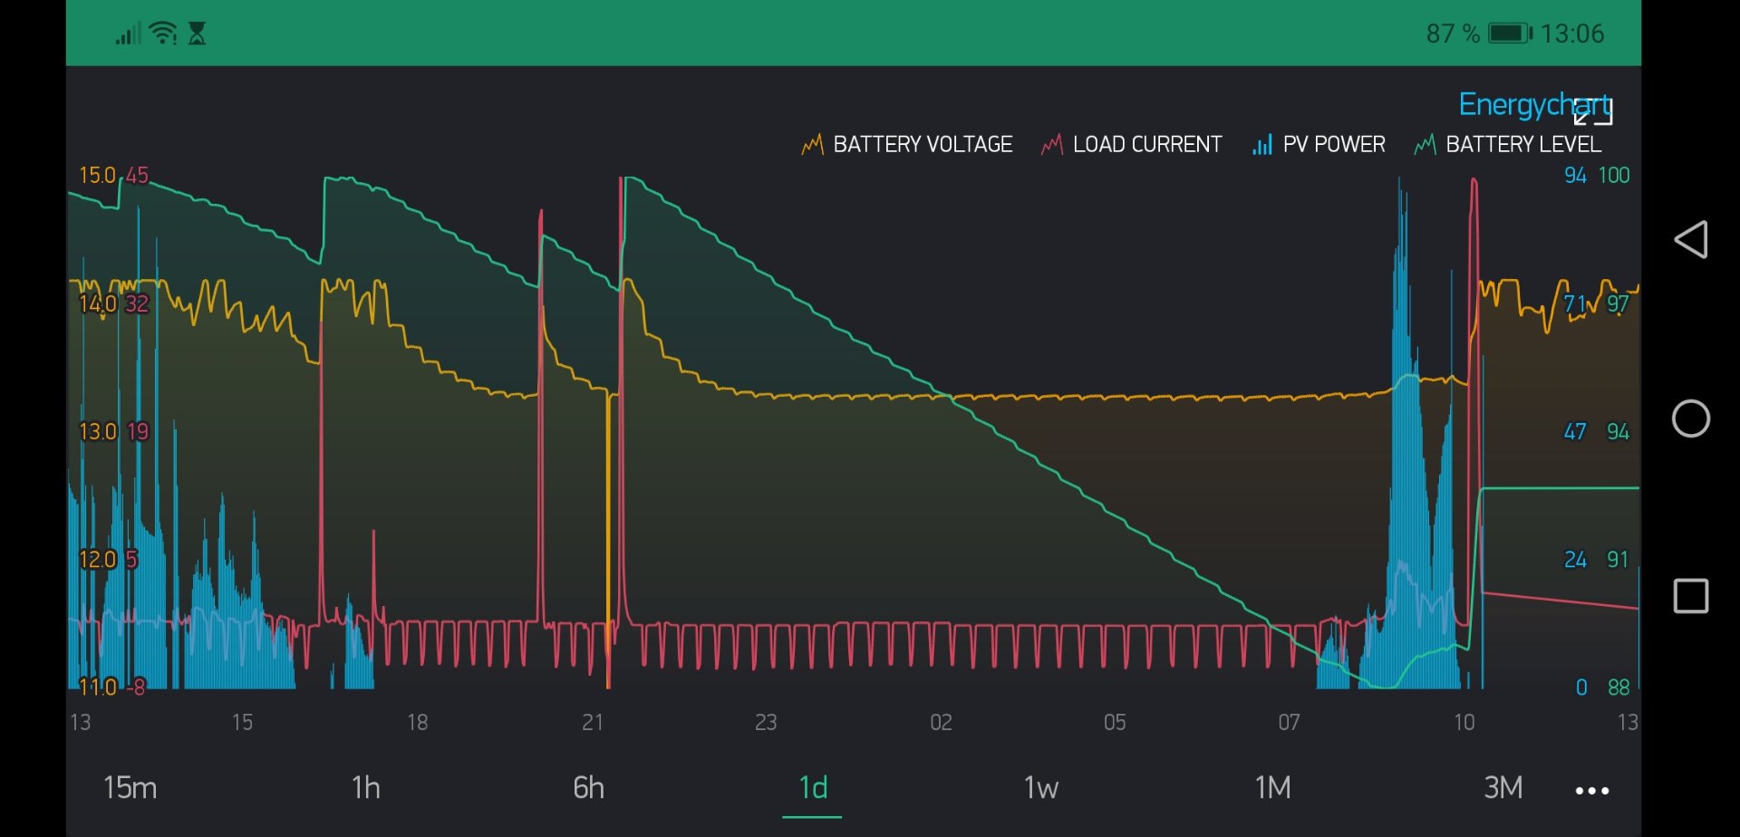
Task: Tap the hourglass status icon
Action: (197, 34)
